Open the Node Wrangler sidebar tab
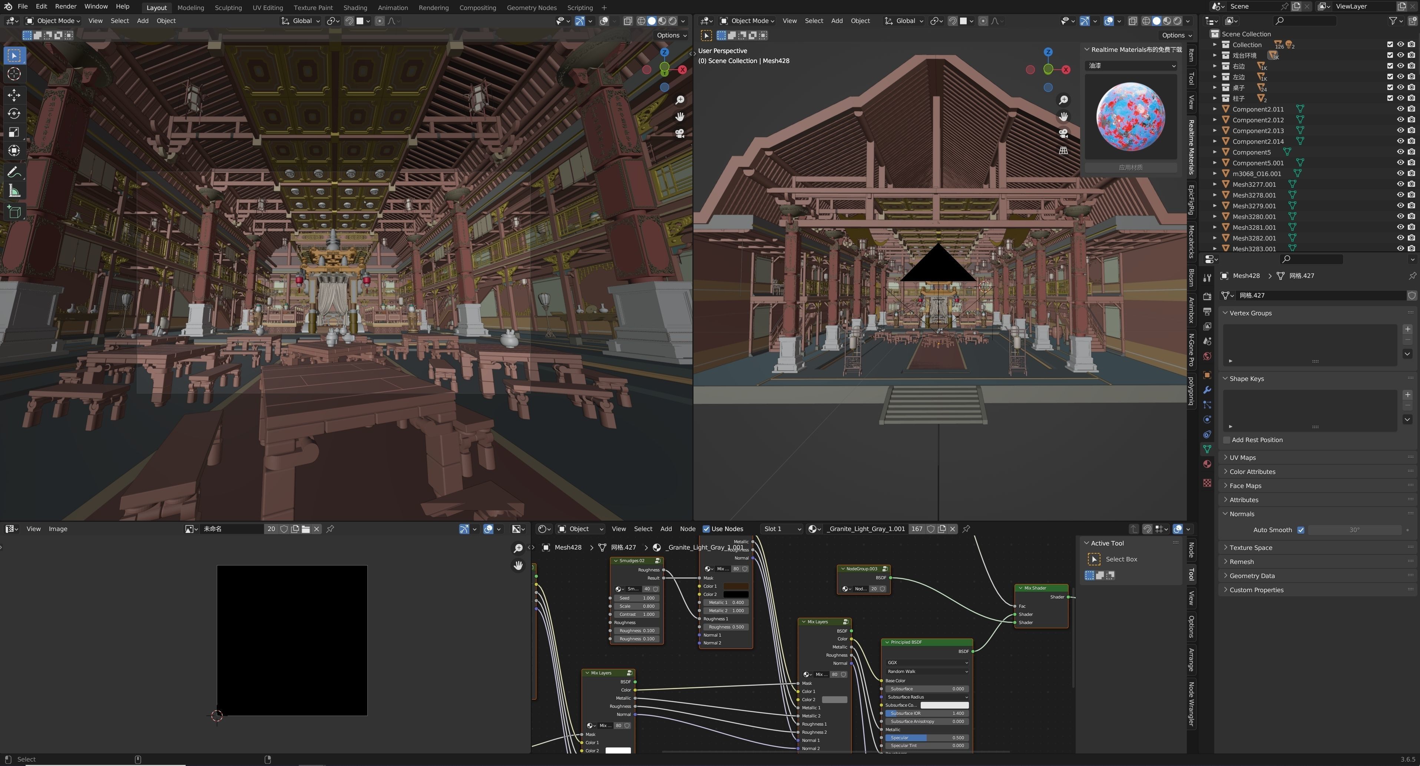This screenshot has width=1420, height=766. tap(1192, 704)
